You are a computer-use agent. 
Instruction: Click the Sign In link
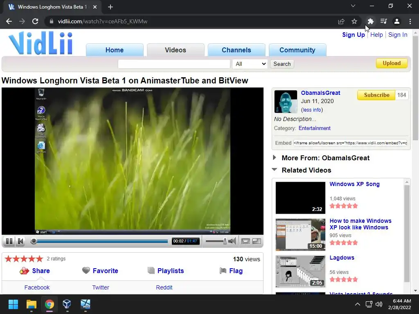pyautogui.click(x=398, y=35)
